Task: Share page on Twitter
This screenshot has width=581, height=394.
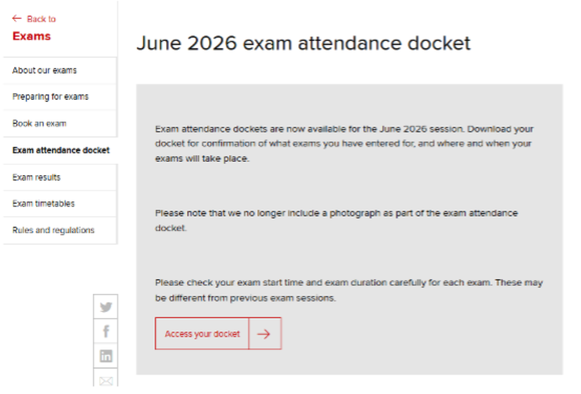Action: (x=106, y=307)
